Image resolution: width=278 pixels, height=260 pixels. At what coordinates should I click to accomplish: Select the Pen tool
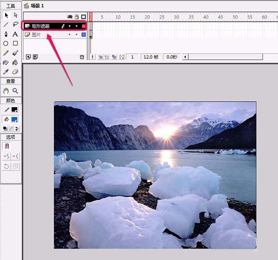tap(6, 34)
